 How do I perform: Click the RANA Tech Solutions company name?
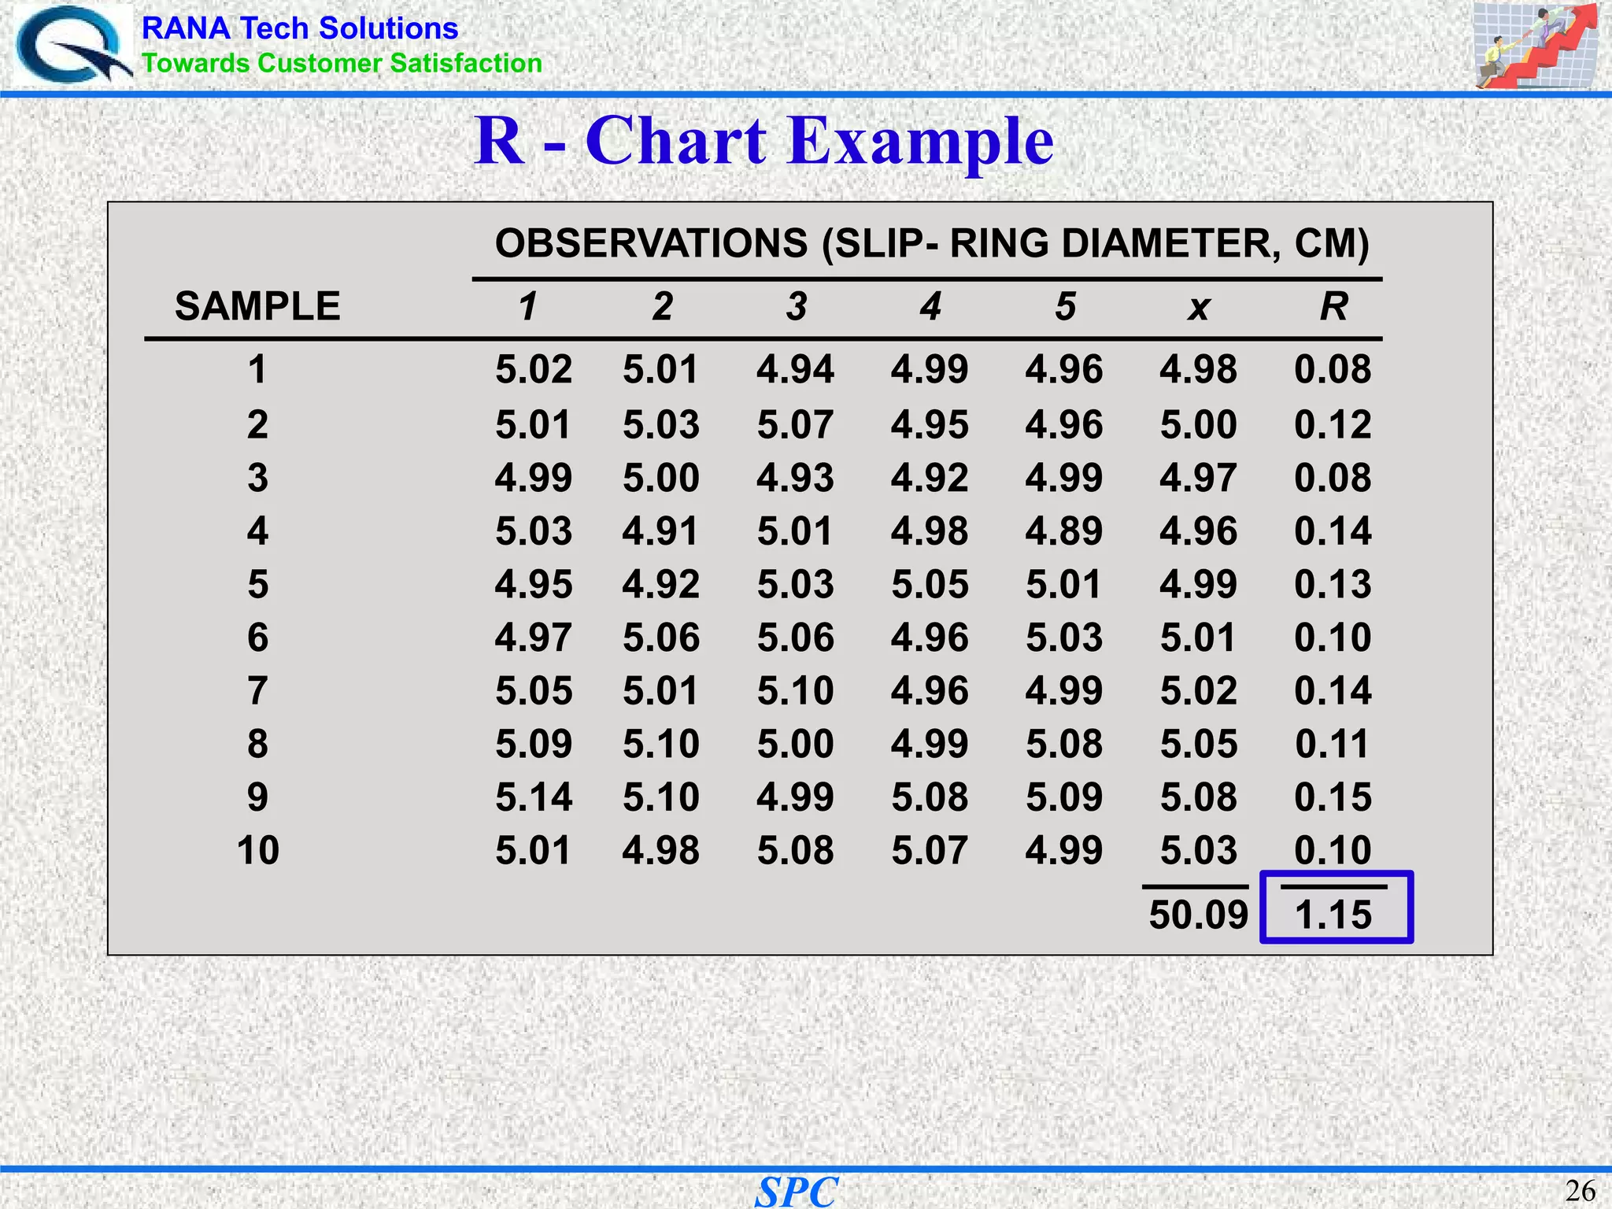[x=300, y=28]
